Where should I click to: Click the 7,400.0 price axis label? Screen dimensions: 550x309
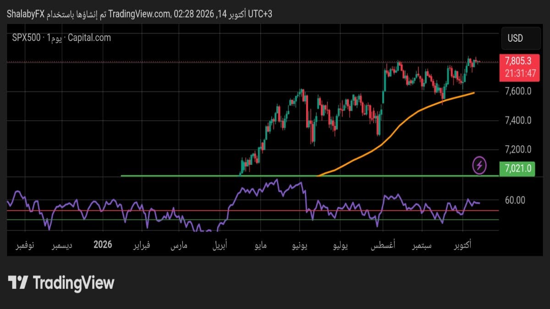[x=518, y=120]
